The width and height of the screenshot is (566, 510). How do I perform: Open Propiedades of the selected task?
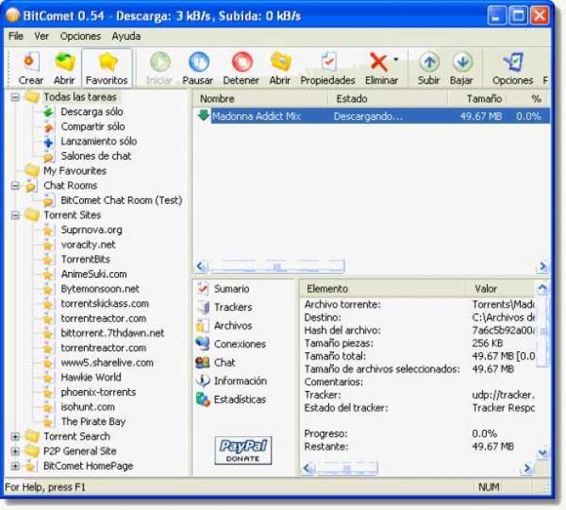click(327, 68)
